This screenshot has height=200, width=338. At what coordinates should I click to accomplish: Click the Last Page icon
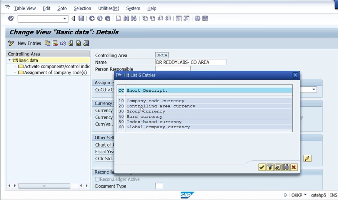tap(168, 19)
